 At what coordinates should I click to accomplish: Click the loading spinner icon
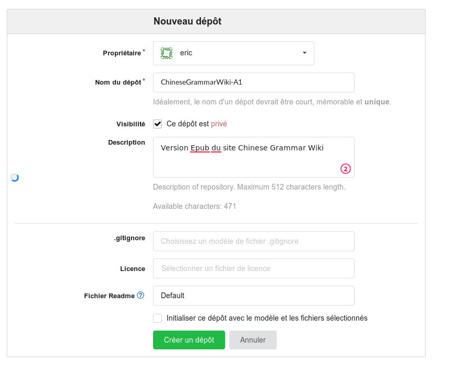[15, 177]
